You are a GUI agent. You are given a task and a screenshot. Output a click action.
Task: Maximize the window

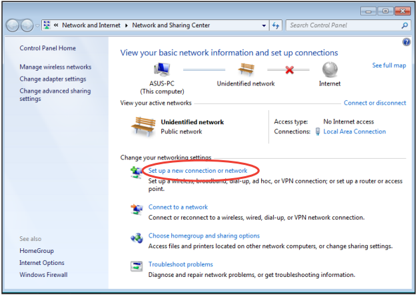(x=385, y=11)
